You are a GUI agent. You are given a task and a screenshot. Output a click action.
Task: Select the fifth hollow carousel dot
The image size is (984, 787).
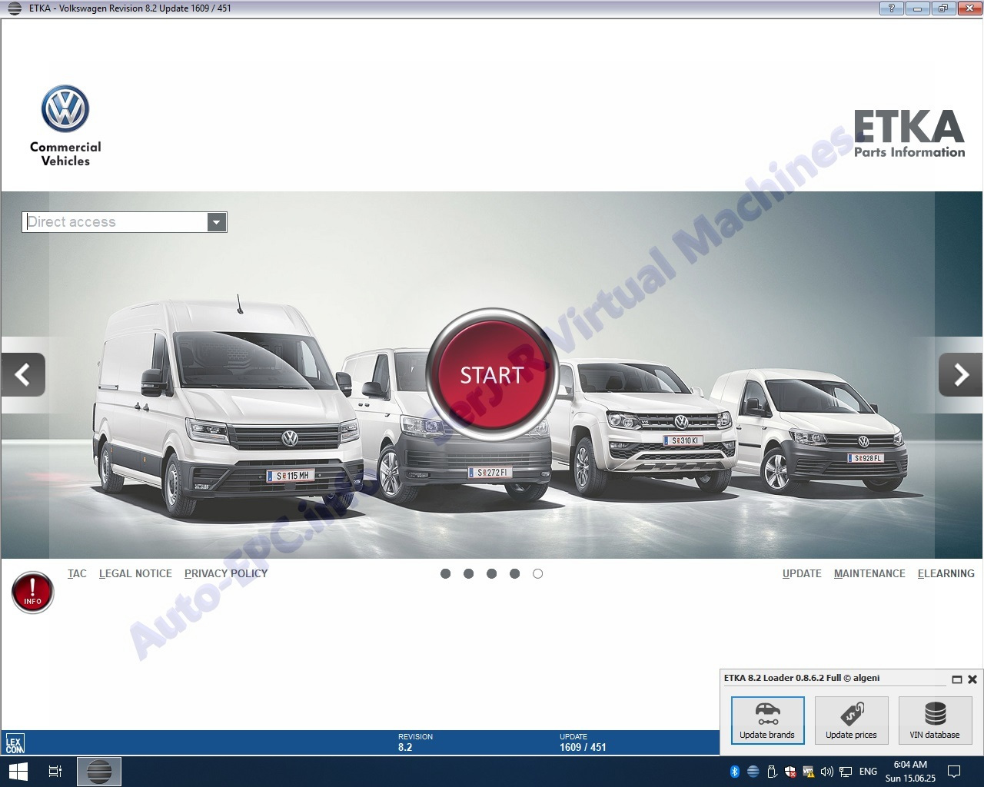coord(537,573)
